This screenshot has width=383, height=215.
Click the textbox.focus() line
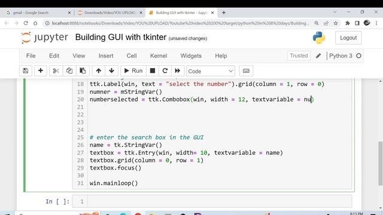[115, 168]
